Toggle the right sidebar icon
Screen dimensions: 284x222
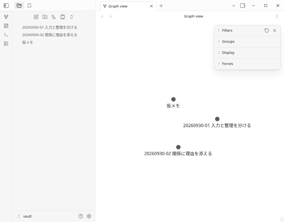coord(243,6)
